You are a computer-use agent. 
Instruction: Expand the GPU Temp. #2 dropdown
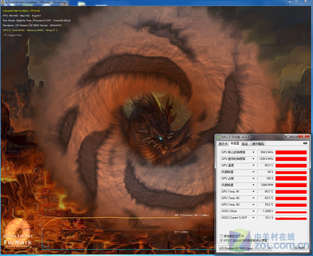[254, 198]
